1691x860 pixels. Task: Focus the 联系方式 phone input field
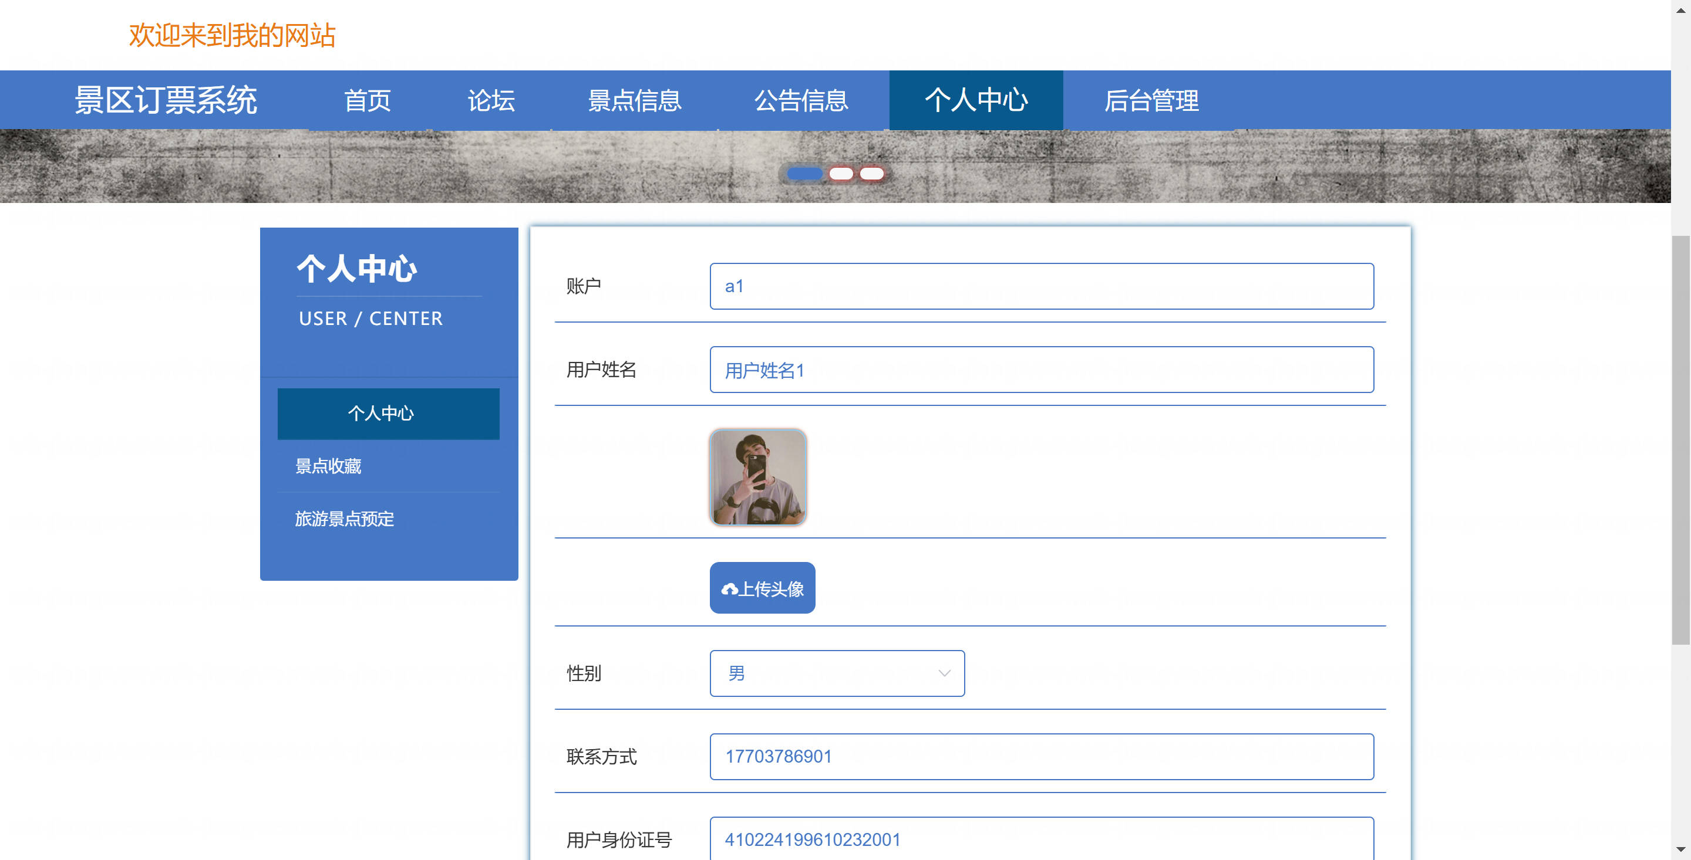point(1042,757)
